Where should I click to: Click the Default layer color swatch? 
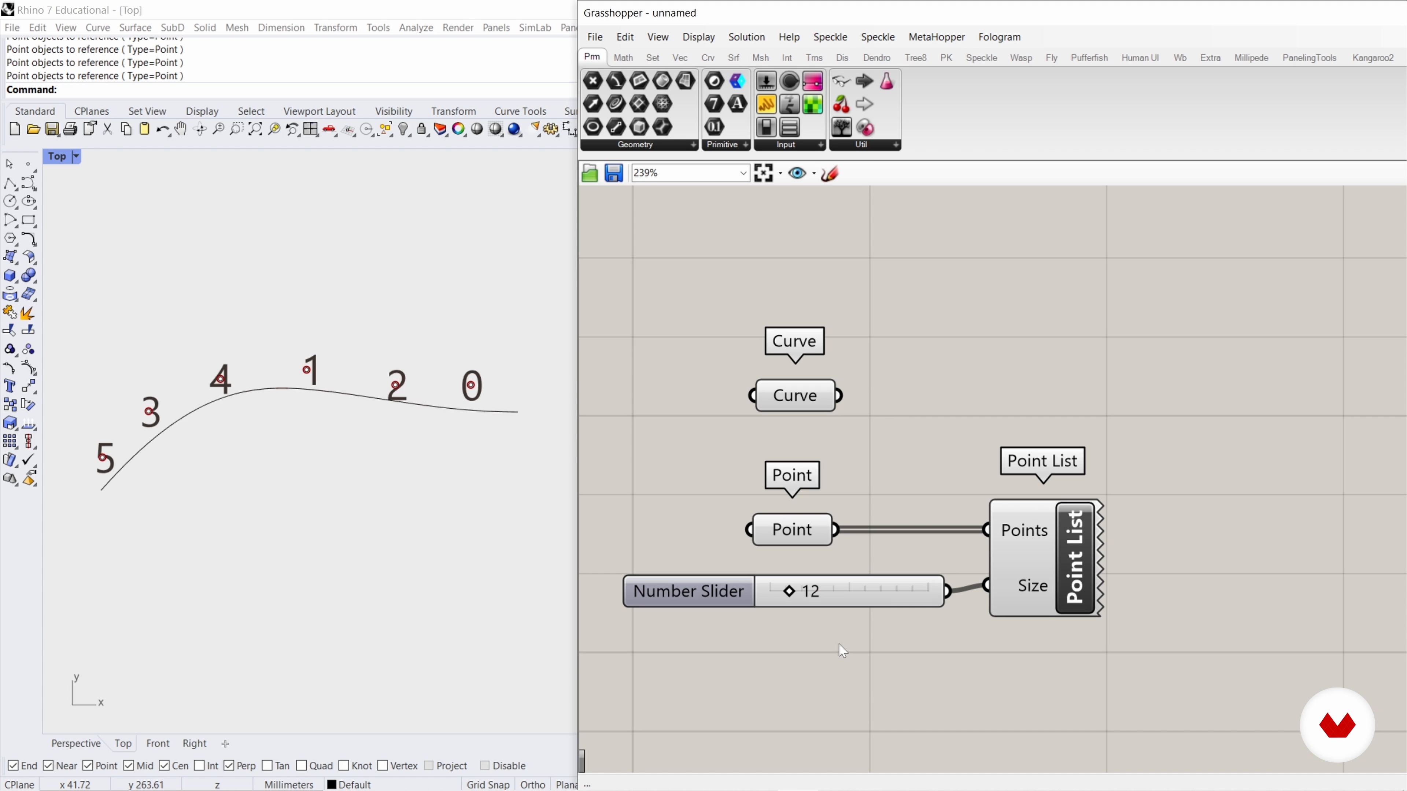332,784
